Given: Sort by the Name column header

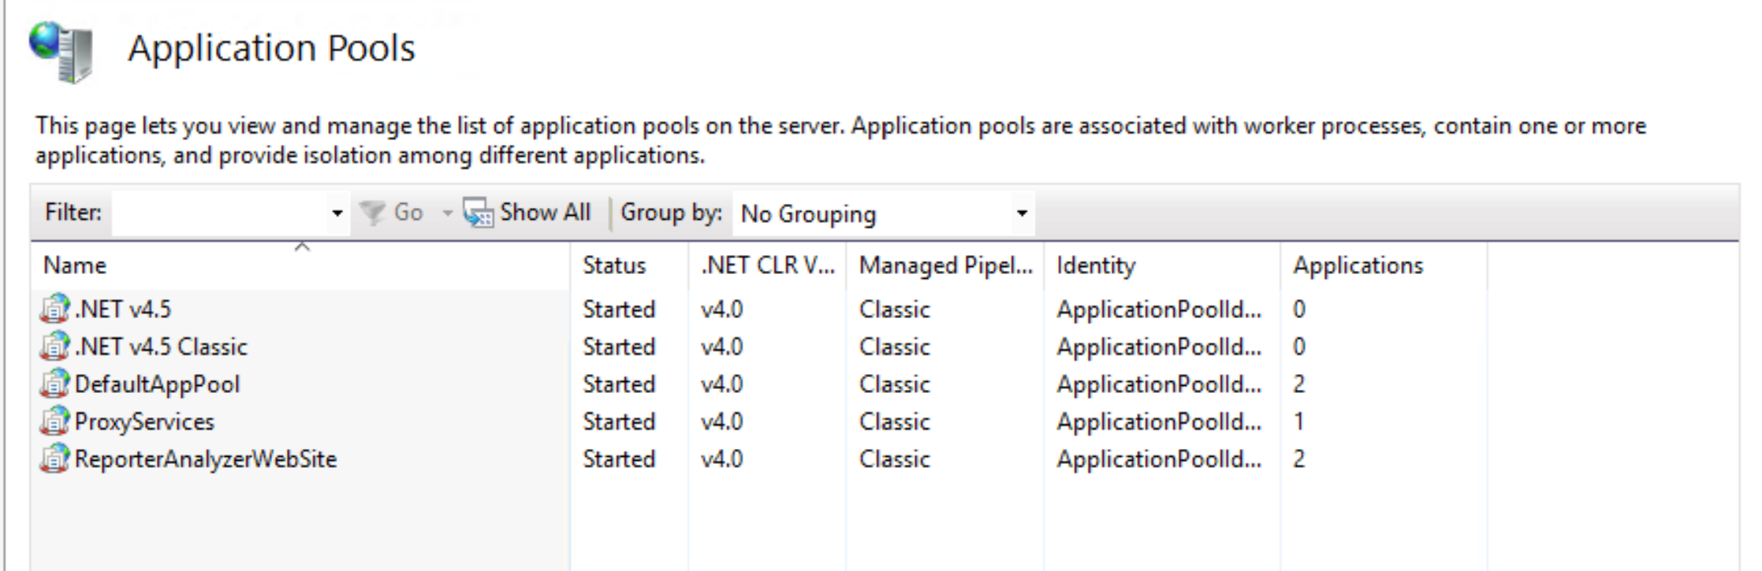Looking at the screenshot, I should 75,265.
